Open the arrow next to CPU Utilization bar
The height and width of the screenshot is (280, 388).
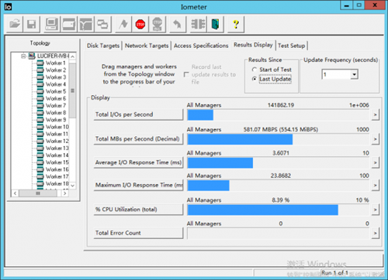coord(375,210)
